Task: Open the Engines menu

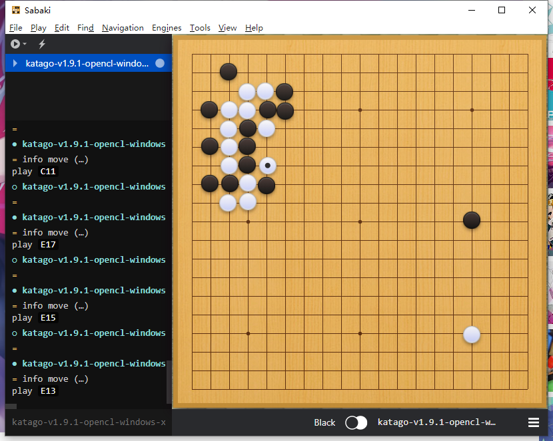Action: [167, 28]
